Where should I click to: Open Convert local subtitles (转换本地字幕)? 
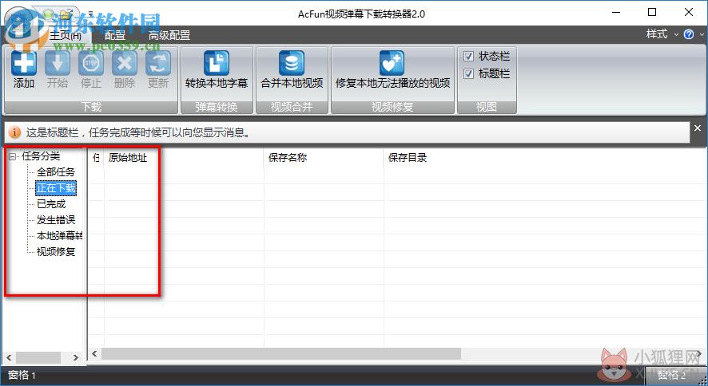pos(217,70)
